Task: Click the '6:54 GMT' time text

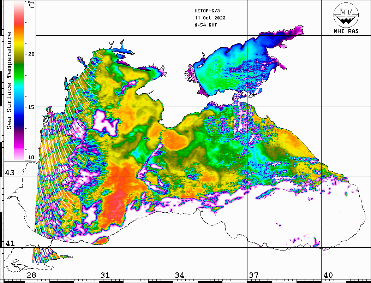Action: 205,25
